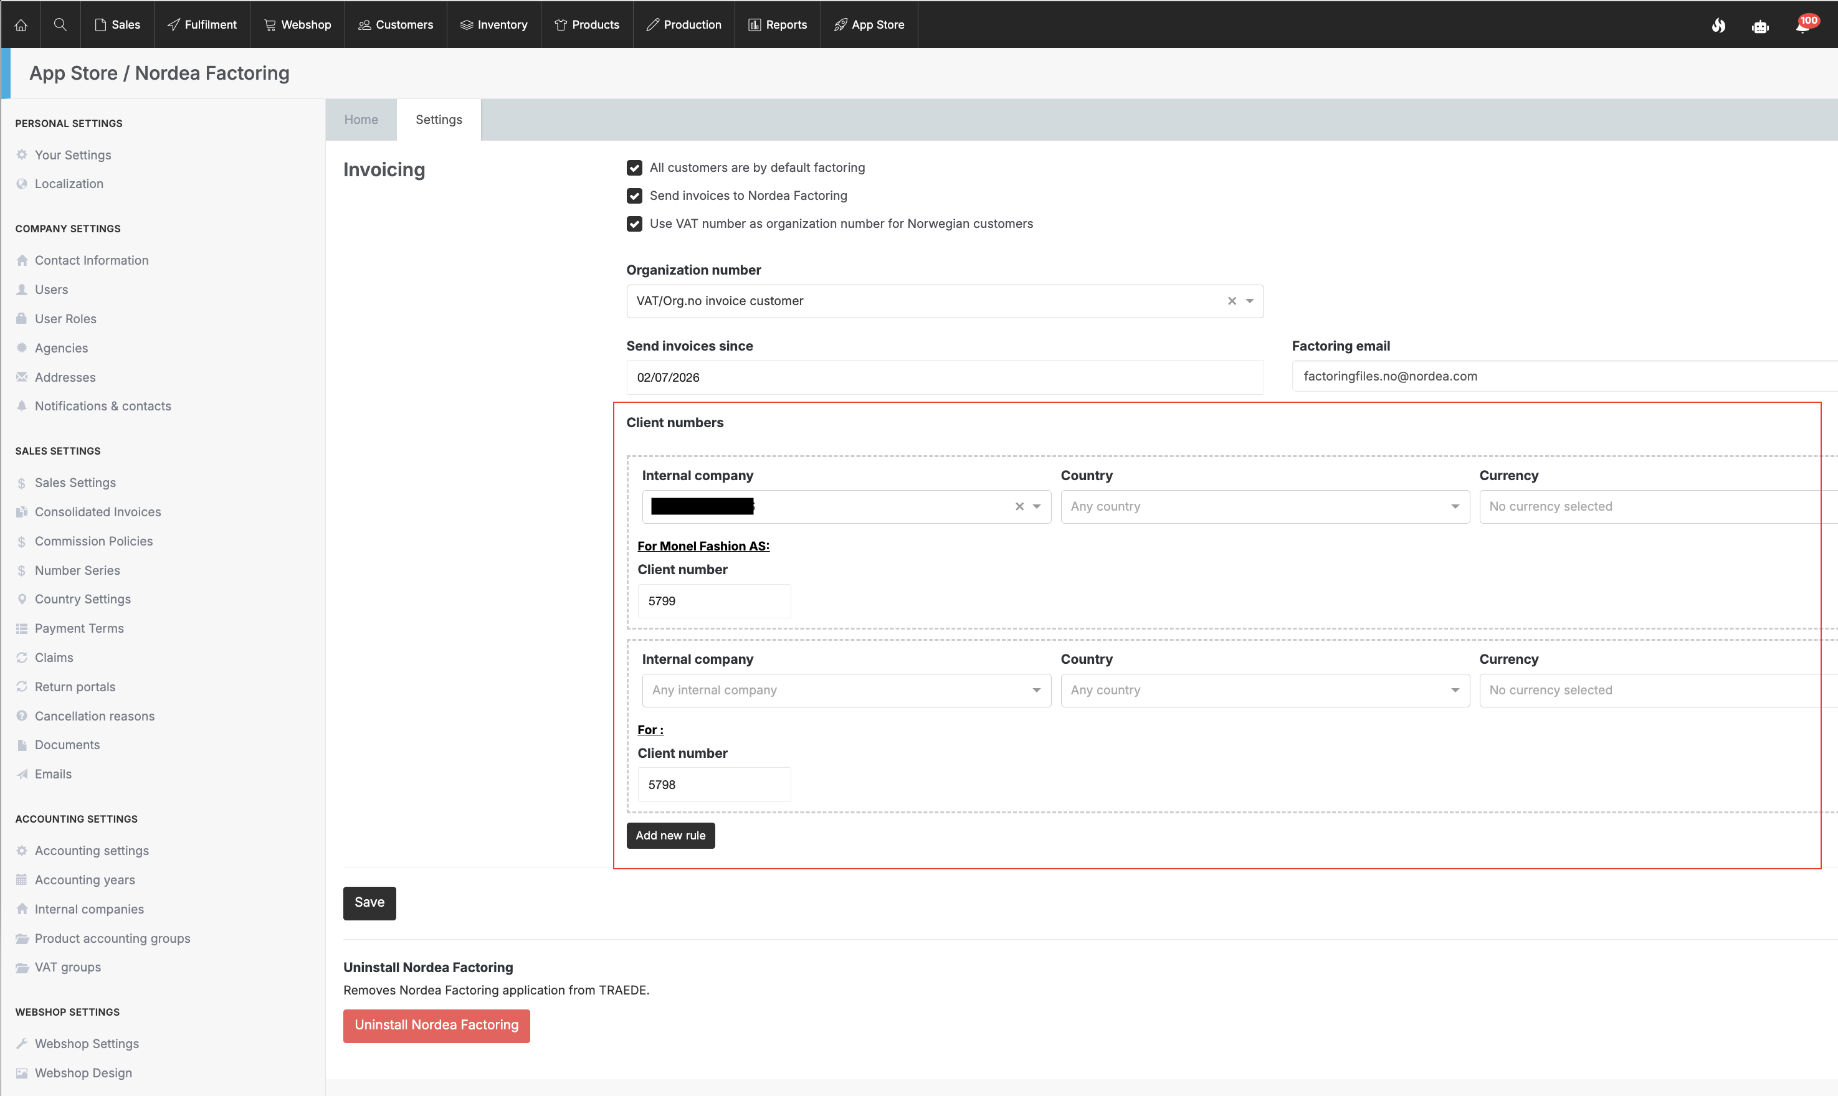Click the list icon beside Payment Terms
The width and height of the screenshot is (1838, 1096).
coord(22,628)
